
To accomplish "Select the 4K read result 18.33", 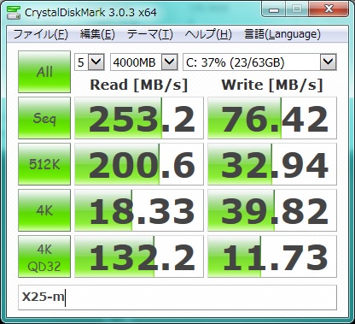I will 139,210.
